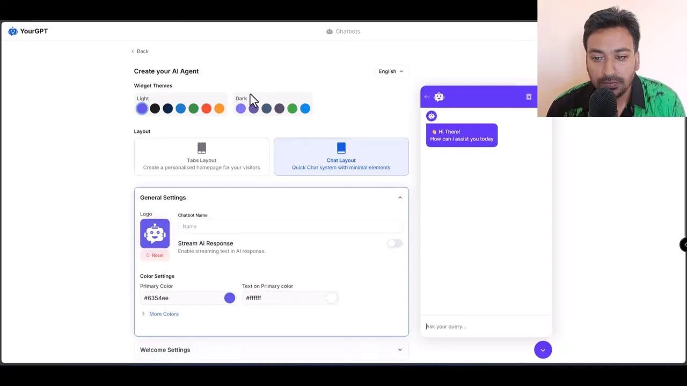
Task: Open the English language dropdown
Action: click(x=391, y=71)
